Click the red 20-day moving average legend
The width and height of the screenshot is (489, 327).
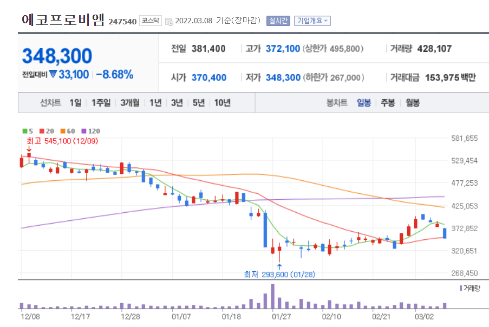pos(47,131)
